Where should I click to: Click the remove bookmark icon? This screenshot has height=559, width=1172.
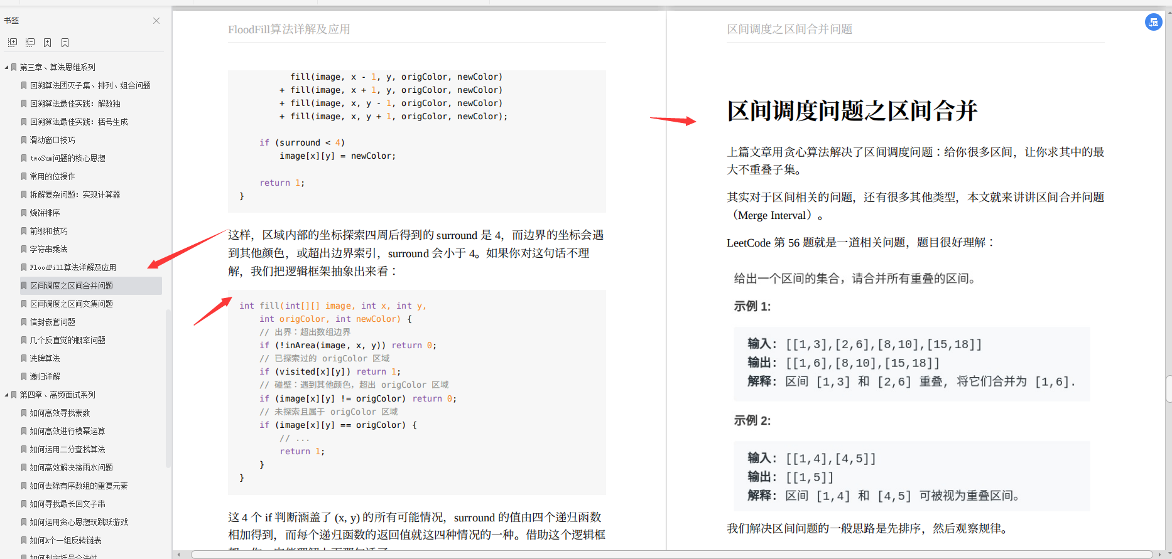(65, 43)
